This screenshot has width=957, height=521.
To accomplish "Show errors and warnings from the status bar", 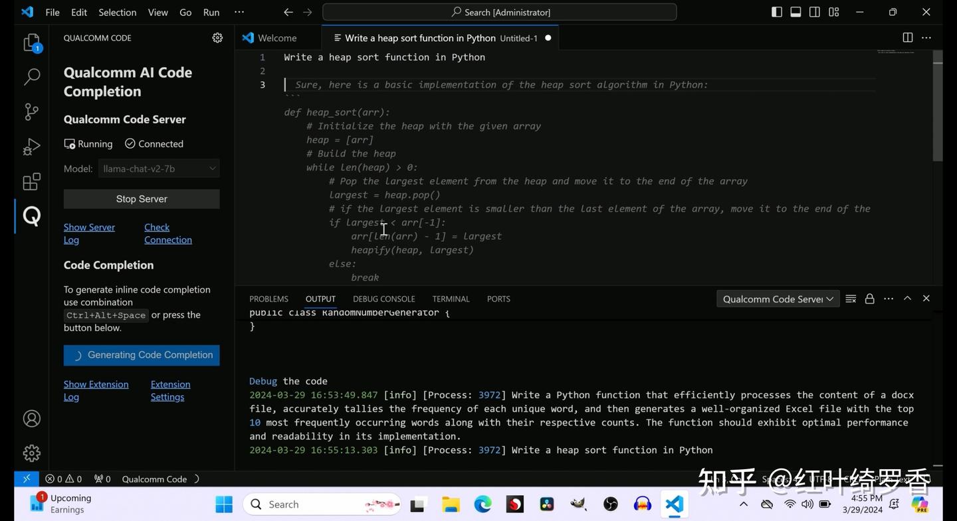I will click(x=64, y=479).
